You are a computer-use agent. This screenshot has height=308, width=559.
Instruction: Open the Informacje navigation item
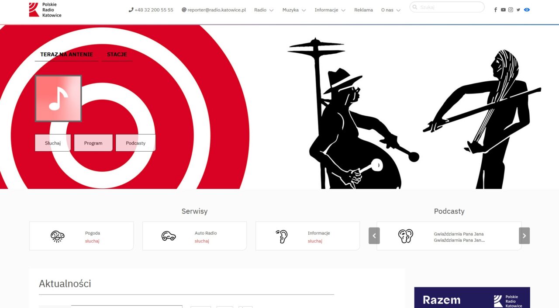[x=326, y=10]
